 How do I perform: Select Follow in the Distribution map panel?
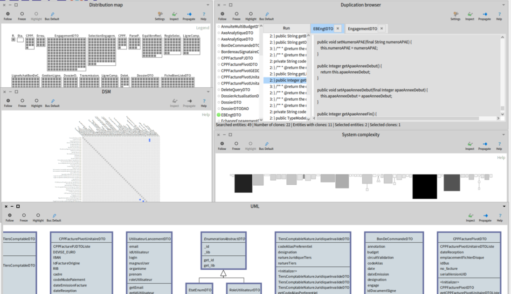8,16
